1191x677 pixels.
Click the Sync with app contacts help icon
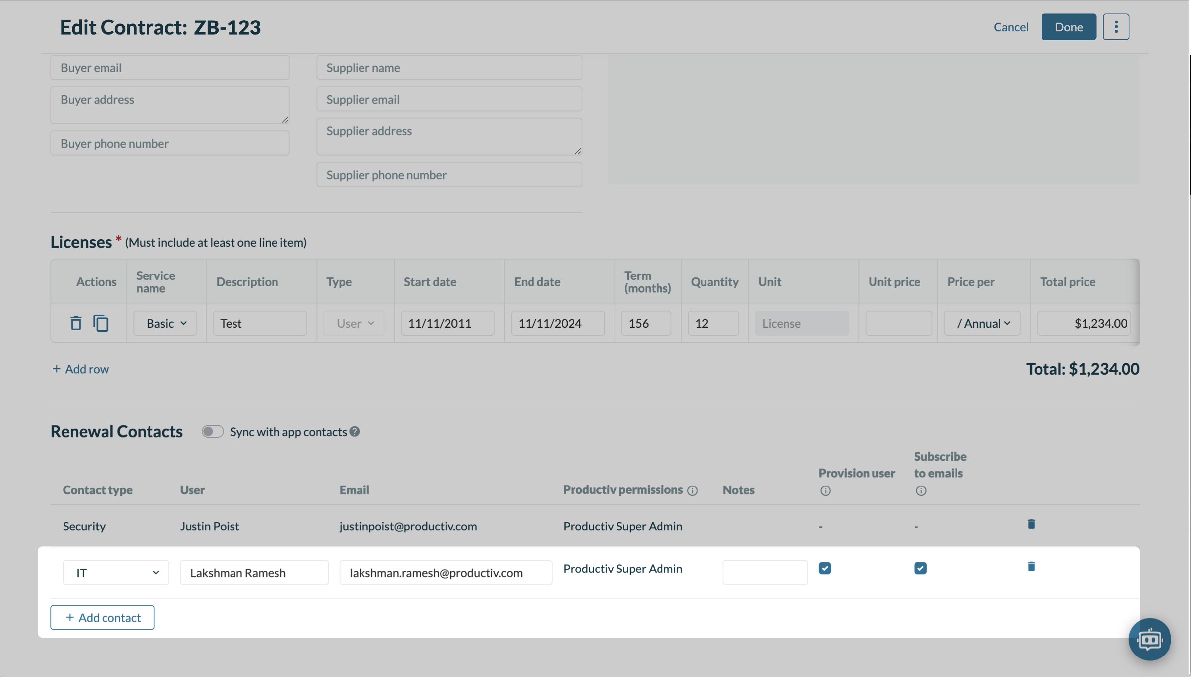[x=355, y=431]
